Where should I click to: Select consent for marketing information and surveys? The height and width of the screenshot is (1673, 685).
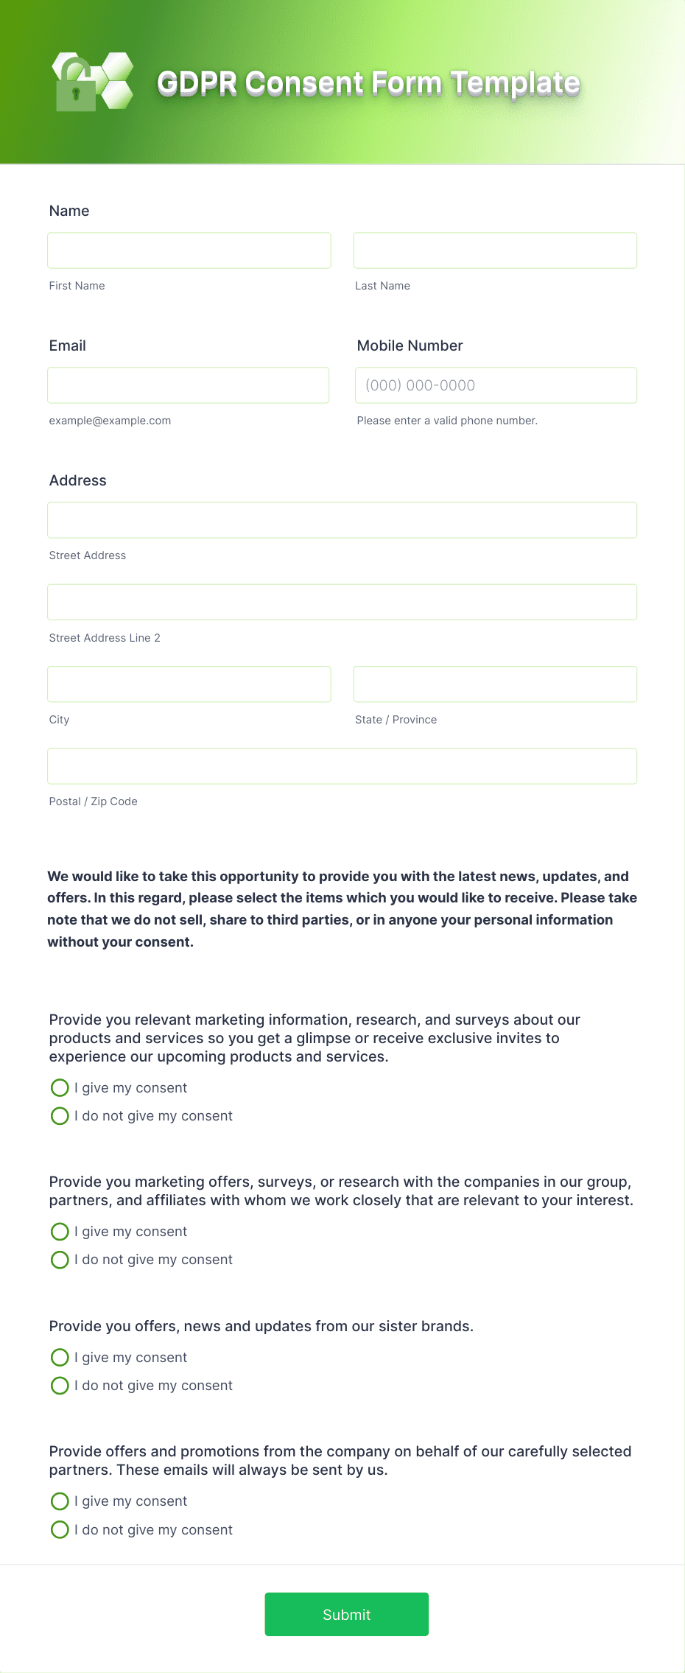60,1087
